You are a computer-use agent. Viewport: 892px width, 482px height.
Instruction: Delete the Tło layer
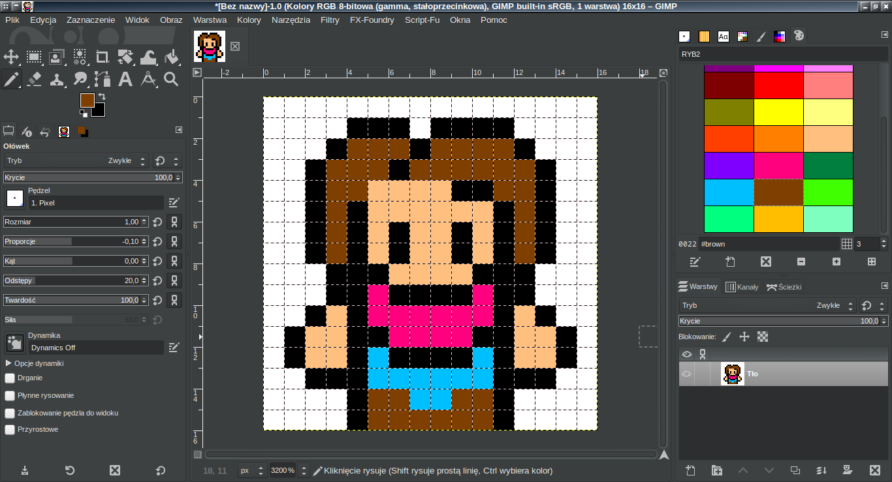pyautogui.click(x=875, y=470)
